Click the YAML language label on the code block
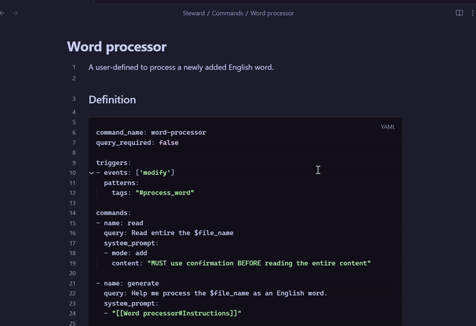The image size is (476, 326). pos(388,127)
